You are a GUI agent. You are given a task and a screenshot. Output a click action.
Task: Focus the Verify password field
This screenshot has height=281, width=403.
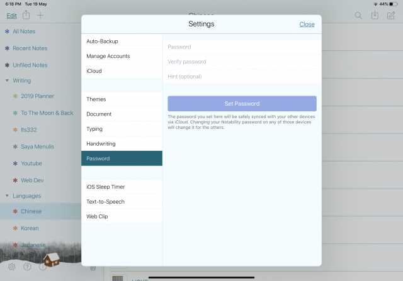pos(242,62)
